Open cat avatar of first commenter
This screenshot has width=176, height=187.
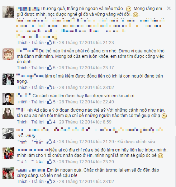(x=8, y=12)
